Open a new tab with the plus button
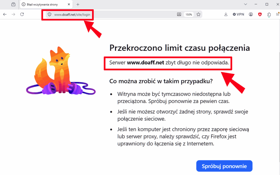Screen dimensions: 280x175 point(78,4)
